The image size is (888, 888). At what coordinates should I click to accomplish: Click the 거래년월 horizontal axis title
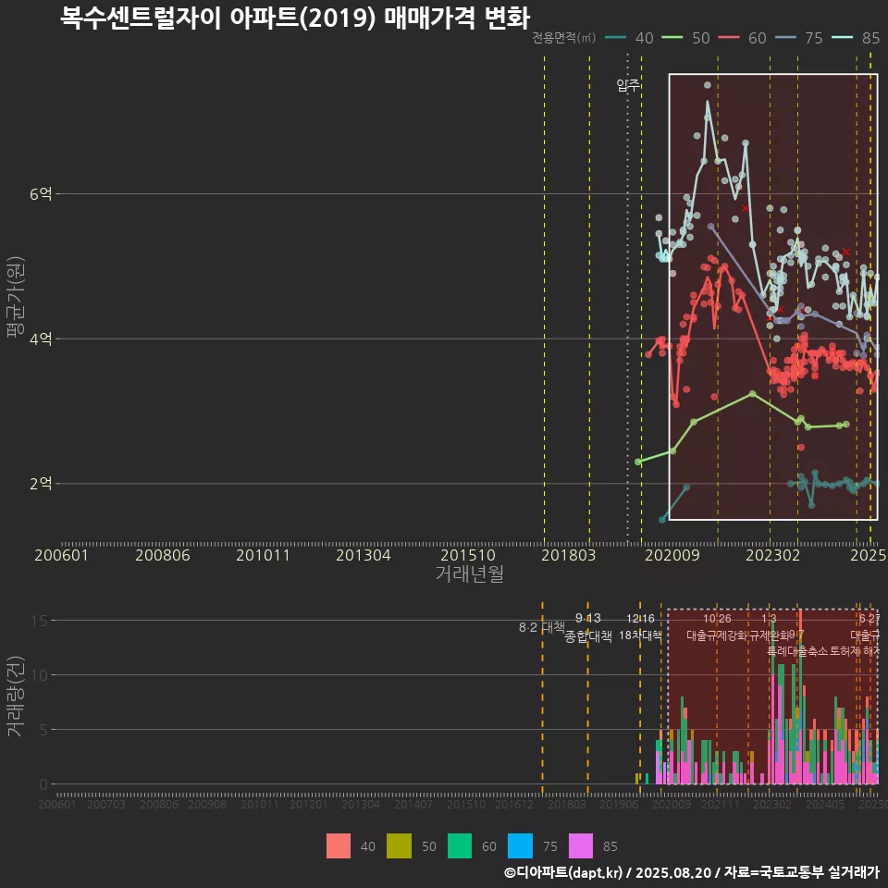(470, 573)
